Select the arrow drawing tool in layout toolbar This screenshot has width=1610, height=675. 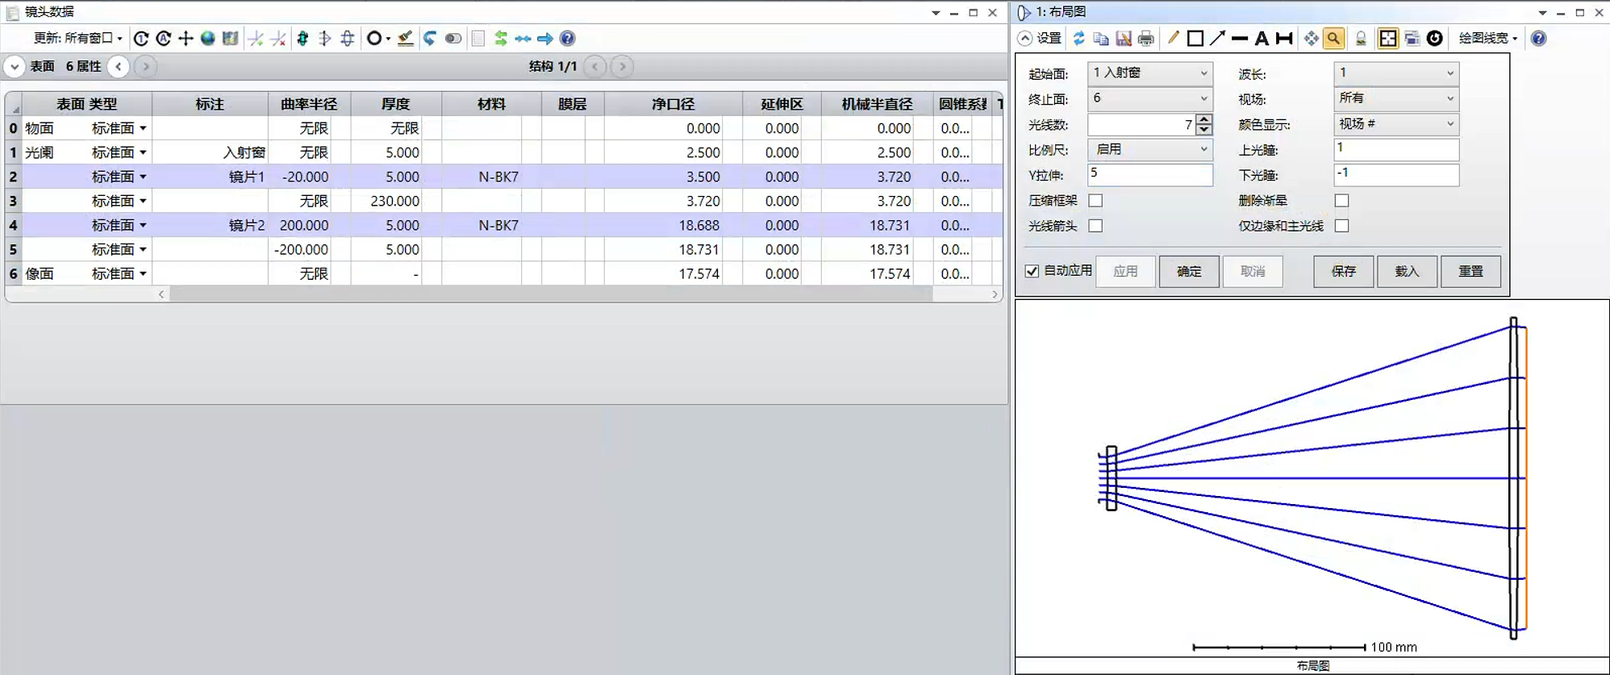coord(1218,38)
